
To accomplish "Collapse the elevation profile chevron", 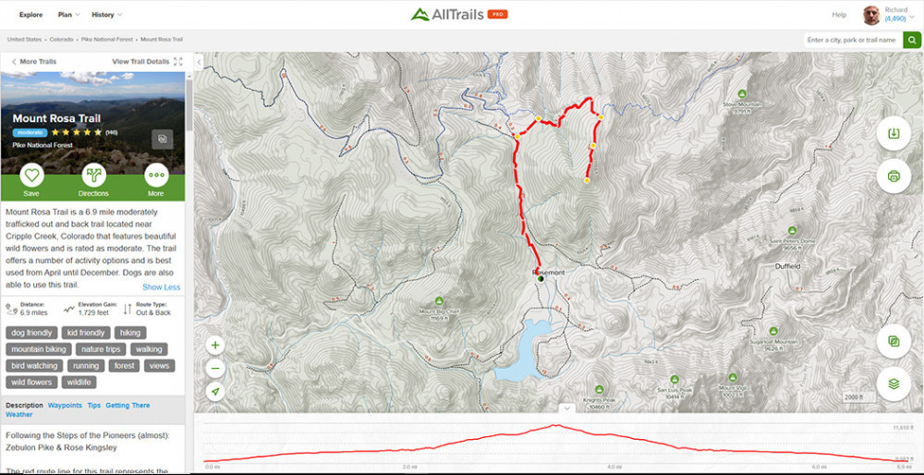I will [566, 408].
